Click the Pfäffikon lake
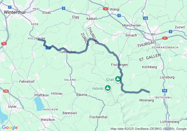Viewport: 187px width, 131px height. (39, 104)
